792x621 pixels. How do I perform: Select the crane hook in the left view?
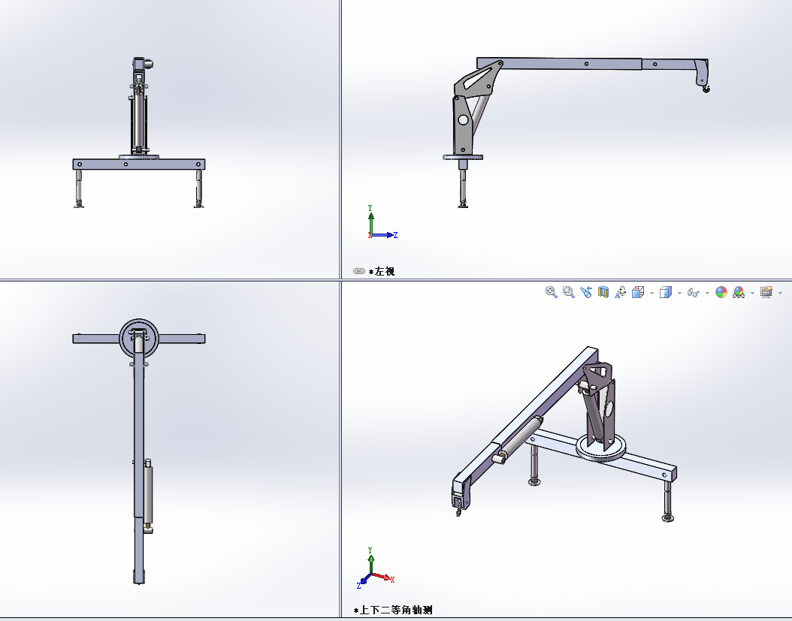point(705,89)
